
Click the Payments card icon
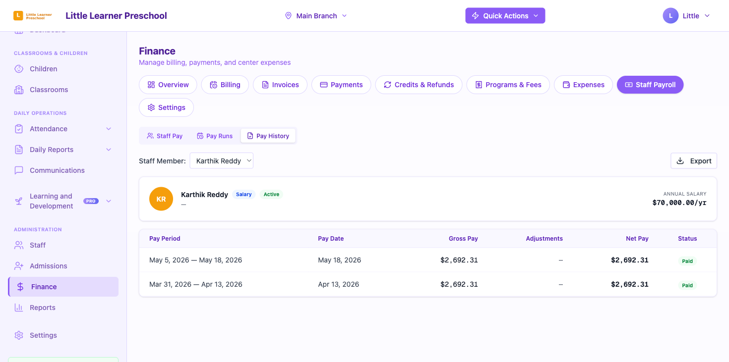click(x=324, y=85)
